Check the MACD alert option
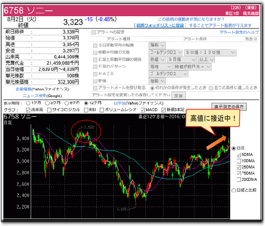Image resolution: width=265 pixels, height=226 pixels. click(x=95, y=74)
